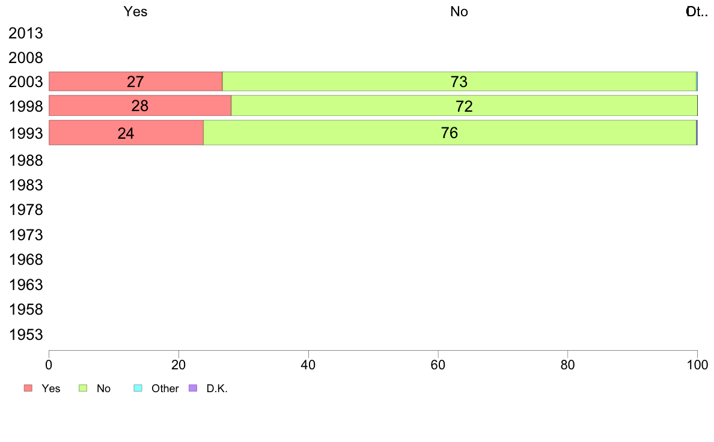The height and width of the screenshot is (442, 714).
Task: Select the red 2003 Yes bar segment showing 27
Action: 135,82
